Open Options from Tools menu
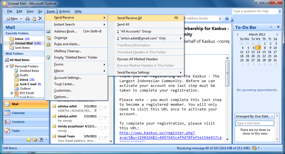 (76, 97)
